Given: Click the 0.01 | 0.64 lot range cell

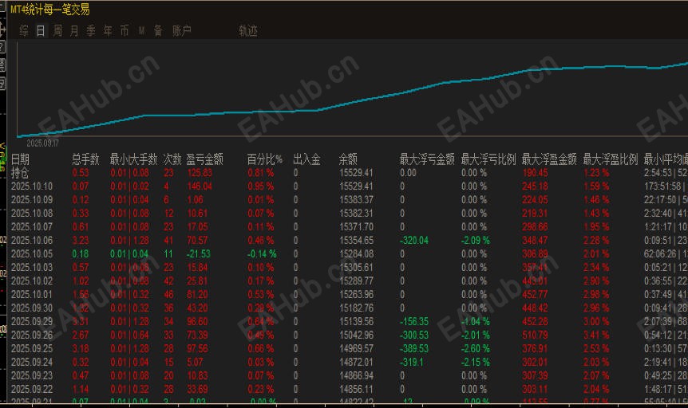Looking at the screenshot, I should [x=129, y=335].
